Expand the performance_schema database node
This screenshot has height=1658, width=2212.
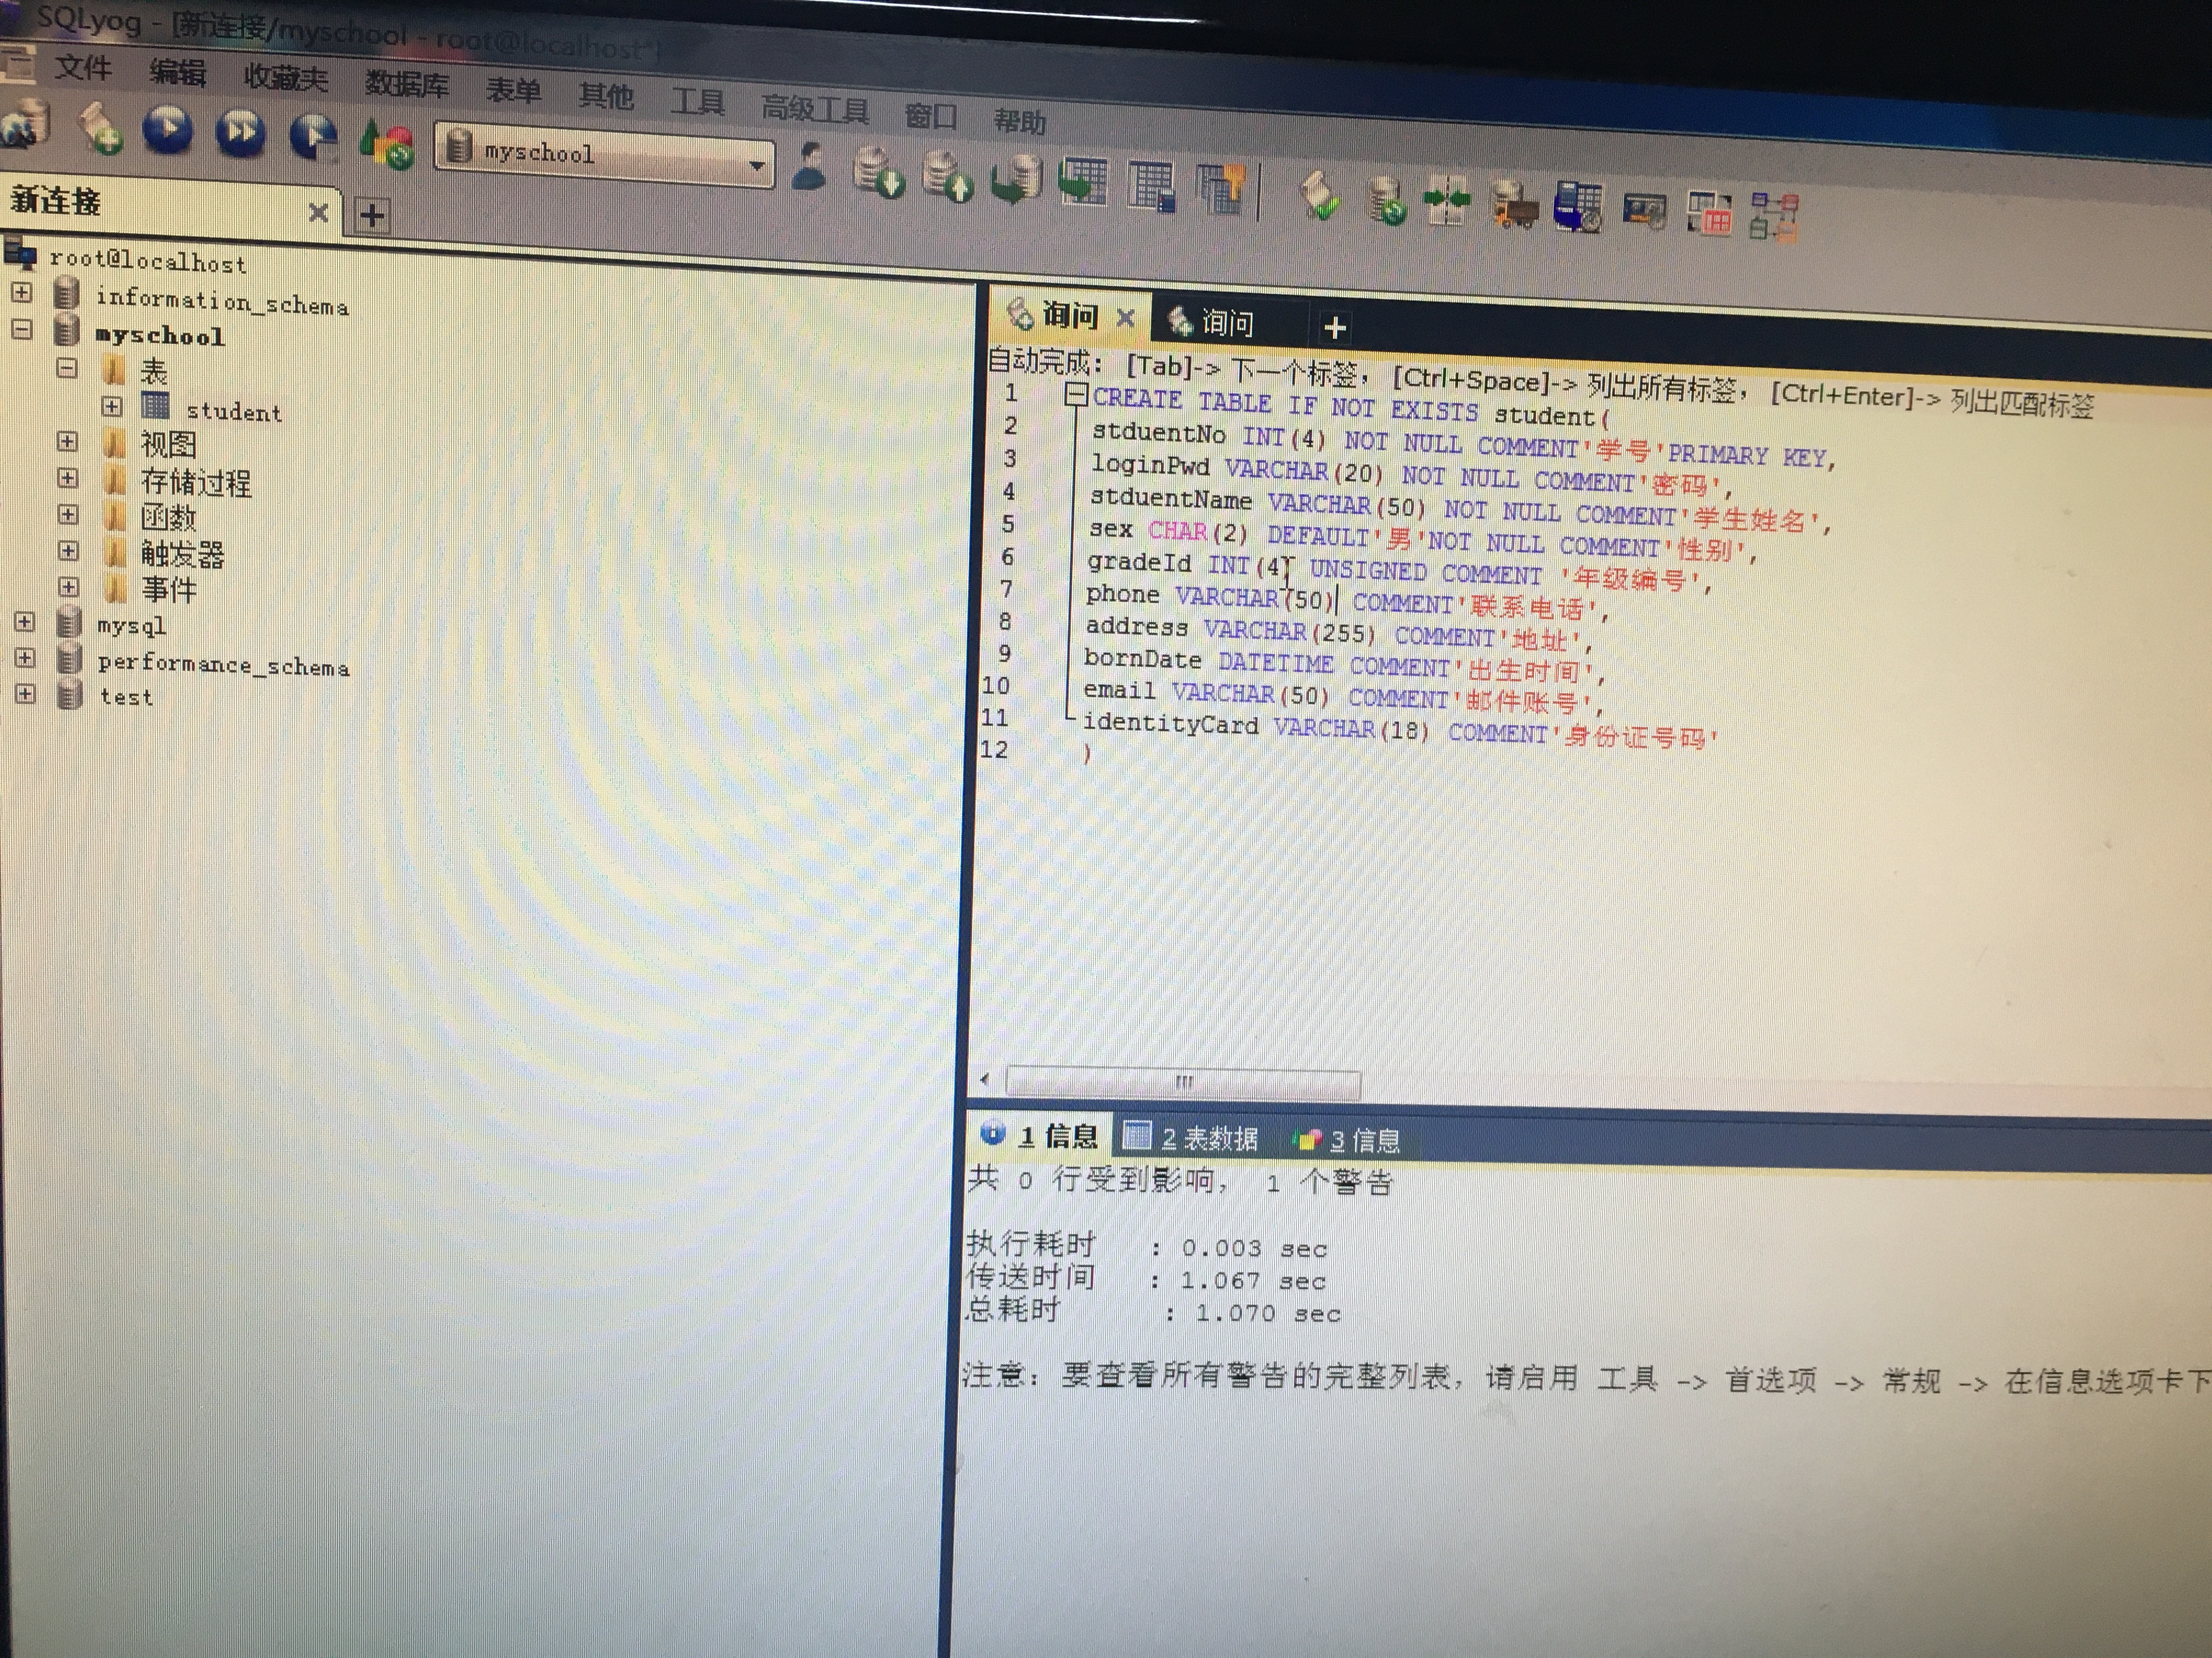[25, 657]
